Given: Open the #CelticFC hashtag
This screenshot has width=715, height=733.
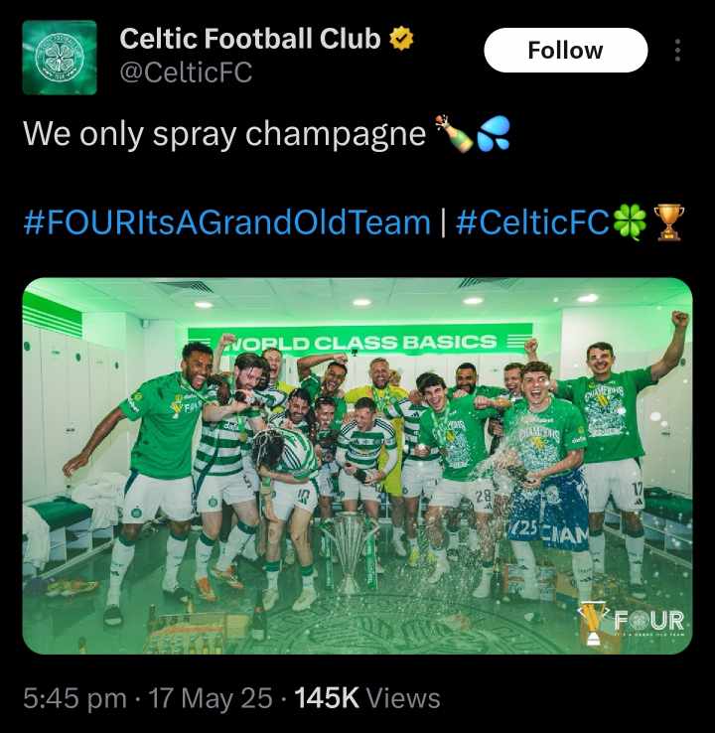Looking at the screenshot, I should 532,222.
